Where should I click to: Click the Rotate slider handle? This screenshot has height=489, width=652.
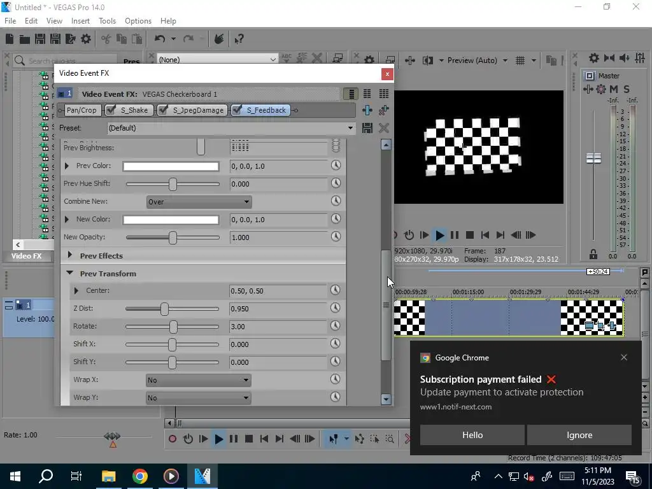pos(173,327)
